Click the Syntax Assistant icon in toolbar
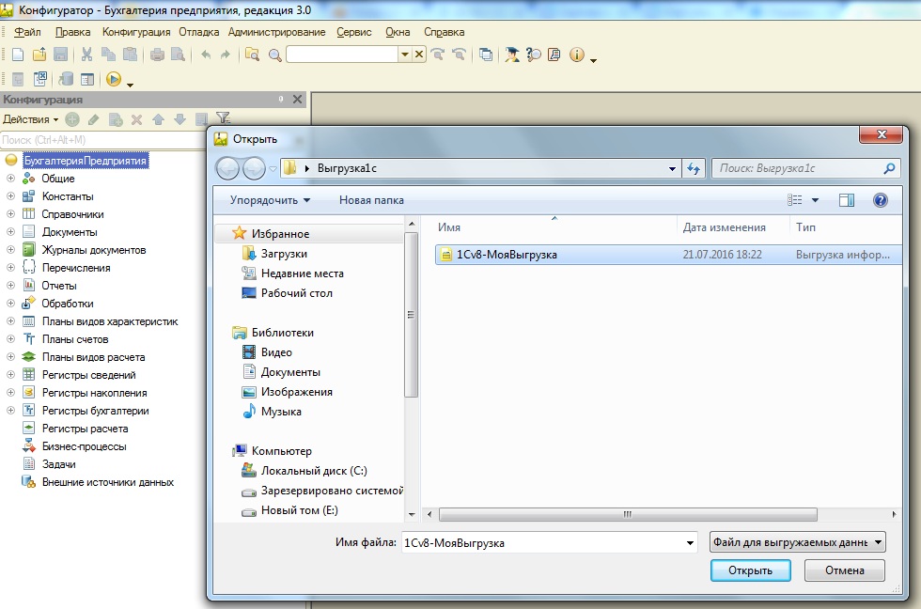The width and height of the screenshot is (921, 609). point(512,55)
